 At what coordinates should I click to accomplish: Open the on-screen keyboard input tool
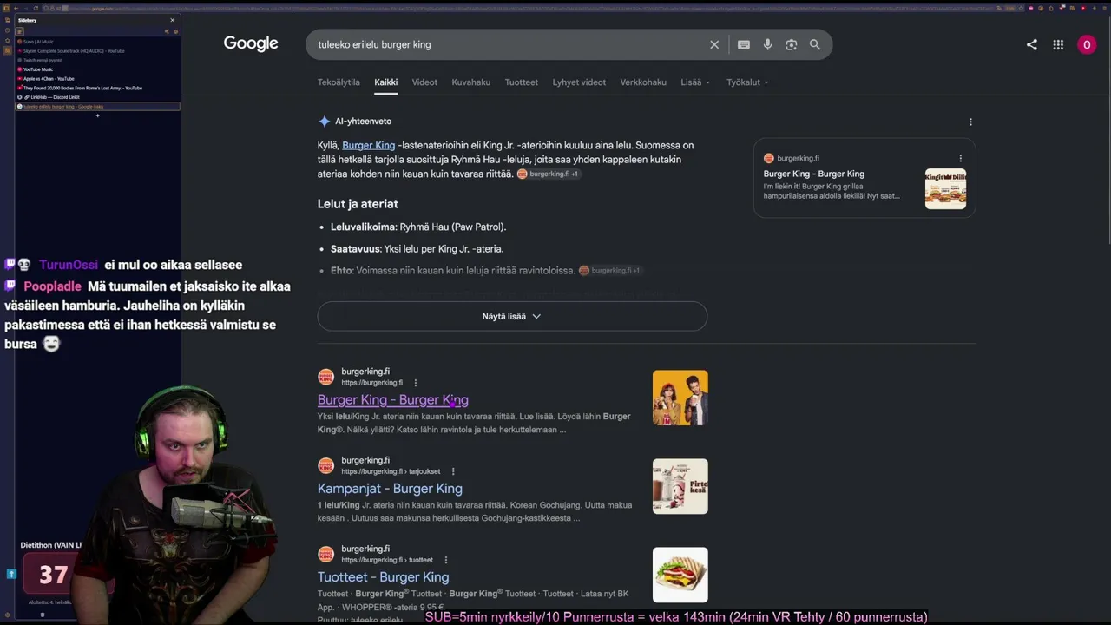pyautogui.click(x=744, y=44)
